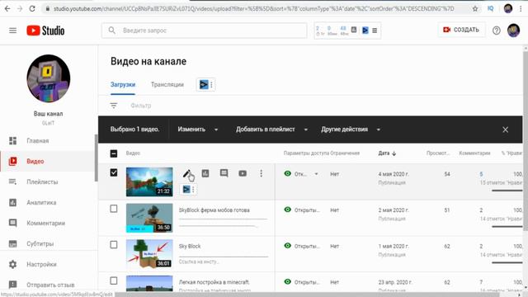
Task: Switch to the Загрузки tab
Action: (123, 84)
